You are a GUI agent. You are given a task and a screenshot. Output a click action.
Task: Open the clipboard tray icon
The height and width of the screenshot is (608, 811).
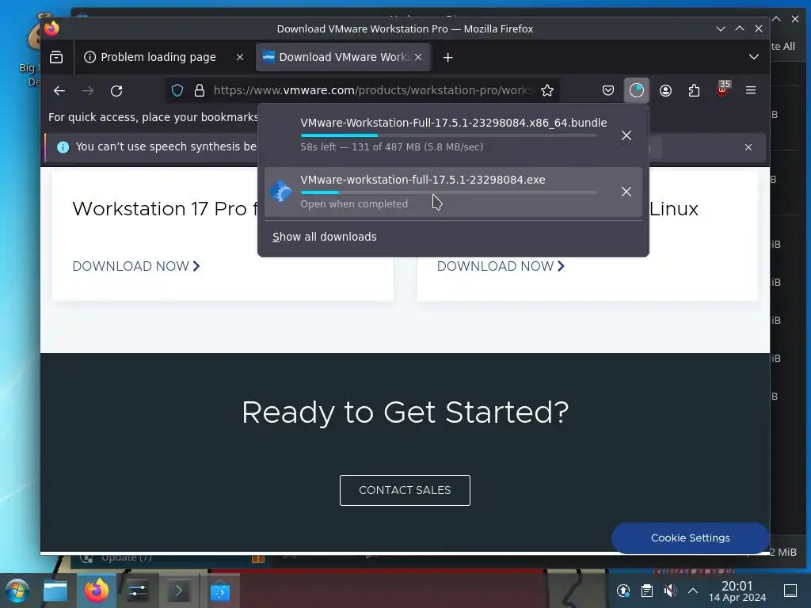(x=646, y=591)
